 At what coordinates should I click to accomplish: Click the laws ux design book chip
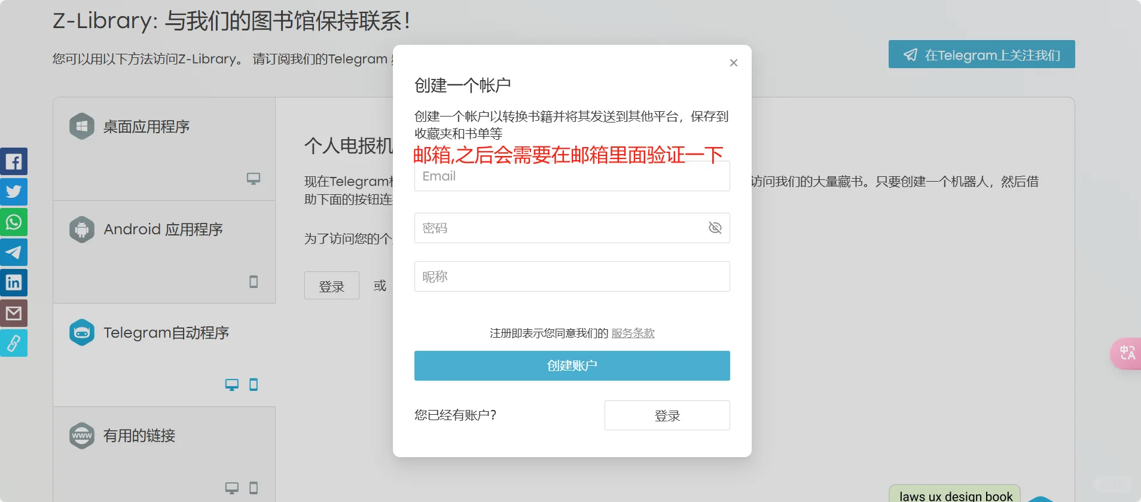click(x=956, y=495)
